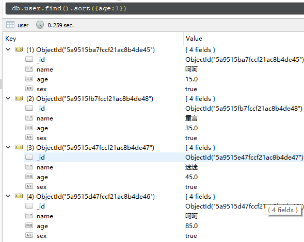Click the number type icon for age 85.0

(29, 226)
